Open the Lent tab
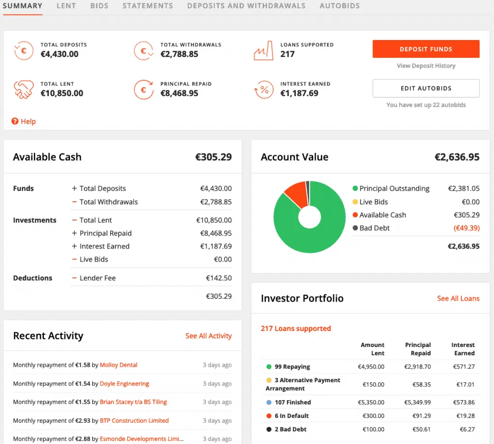 [66, 6]
